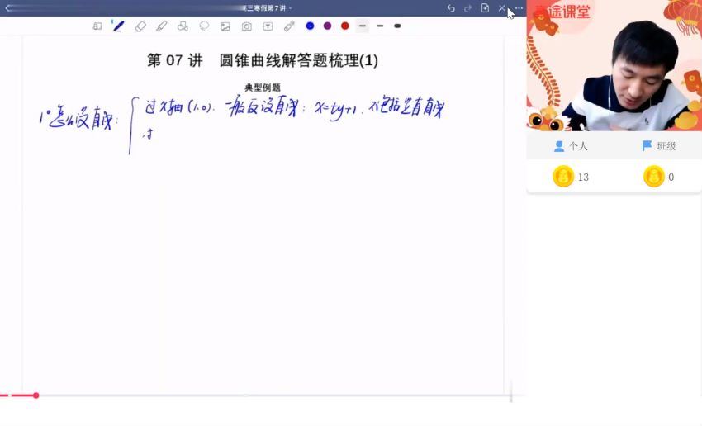The height and width of the screenshot is (426, 702).
Task: Click the personal gold coin showing 13
Action: [563, 177]
